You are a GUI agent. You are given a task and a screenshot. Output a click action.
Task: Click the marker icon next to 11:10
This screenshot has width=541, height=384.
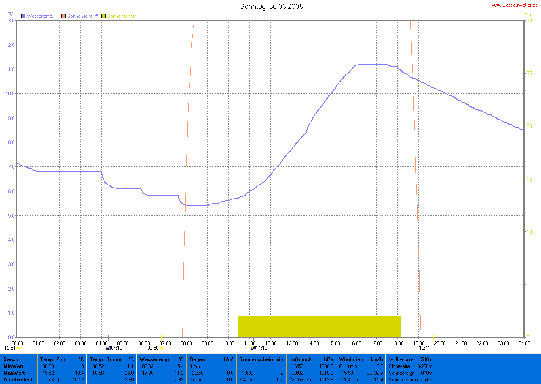[253, 348]
